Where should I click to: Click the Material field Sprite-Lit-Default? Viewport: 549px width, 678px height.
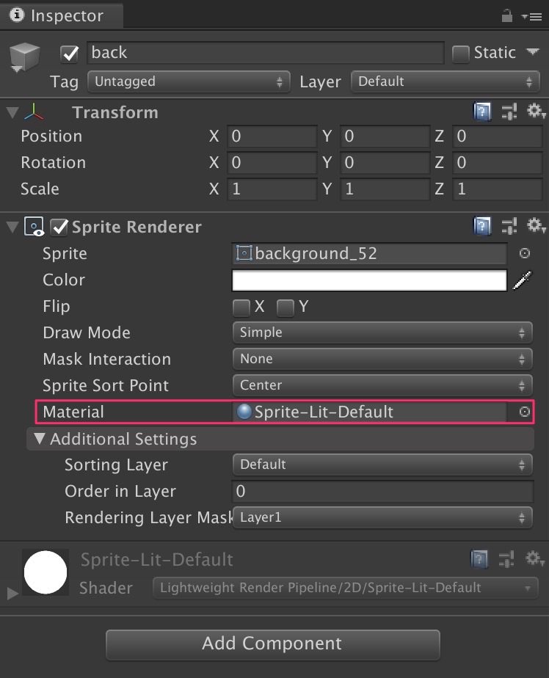click(369, 412)
